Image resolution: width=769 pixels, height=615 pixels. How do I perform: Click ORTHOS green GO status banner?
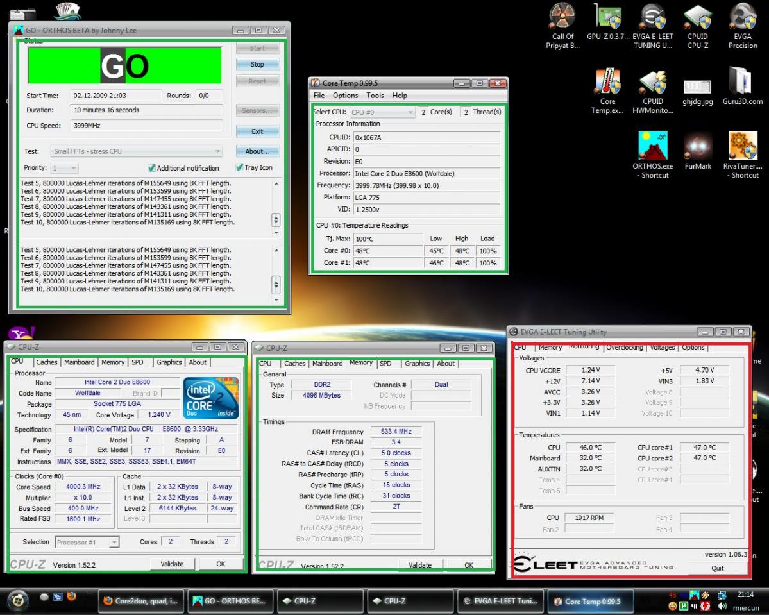pos(124,65)
